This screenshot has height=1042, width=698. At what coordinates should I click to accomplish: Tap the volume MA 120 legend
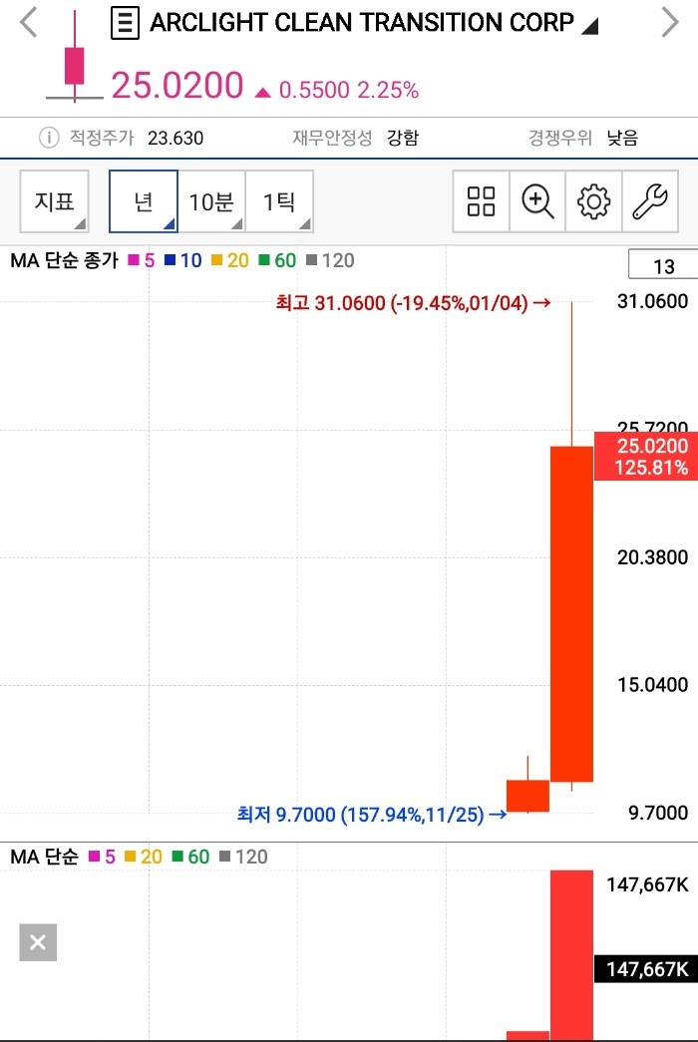[x=243, y=857]
